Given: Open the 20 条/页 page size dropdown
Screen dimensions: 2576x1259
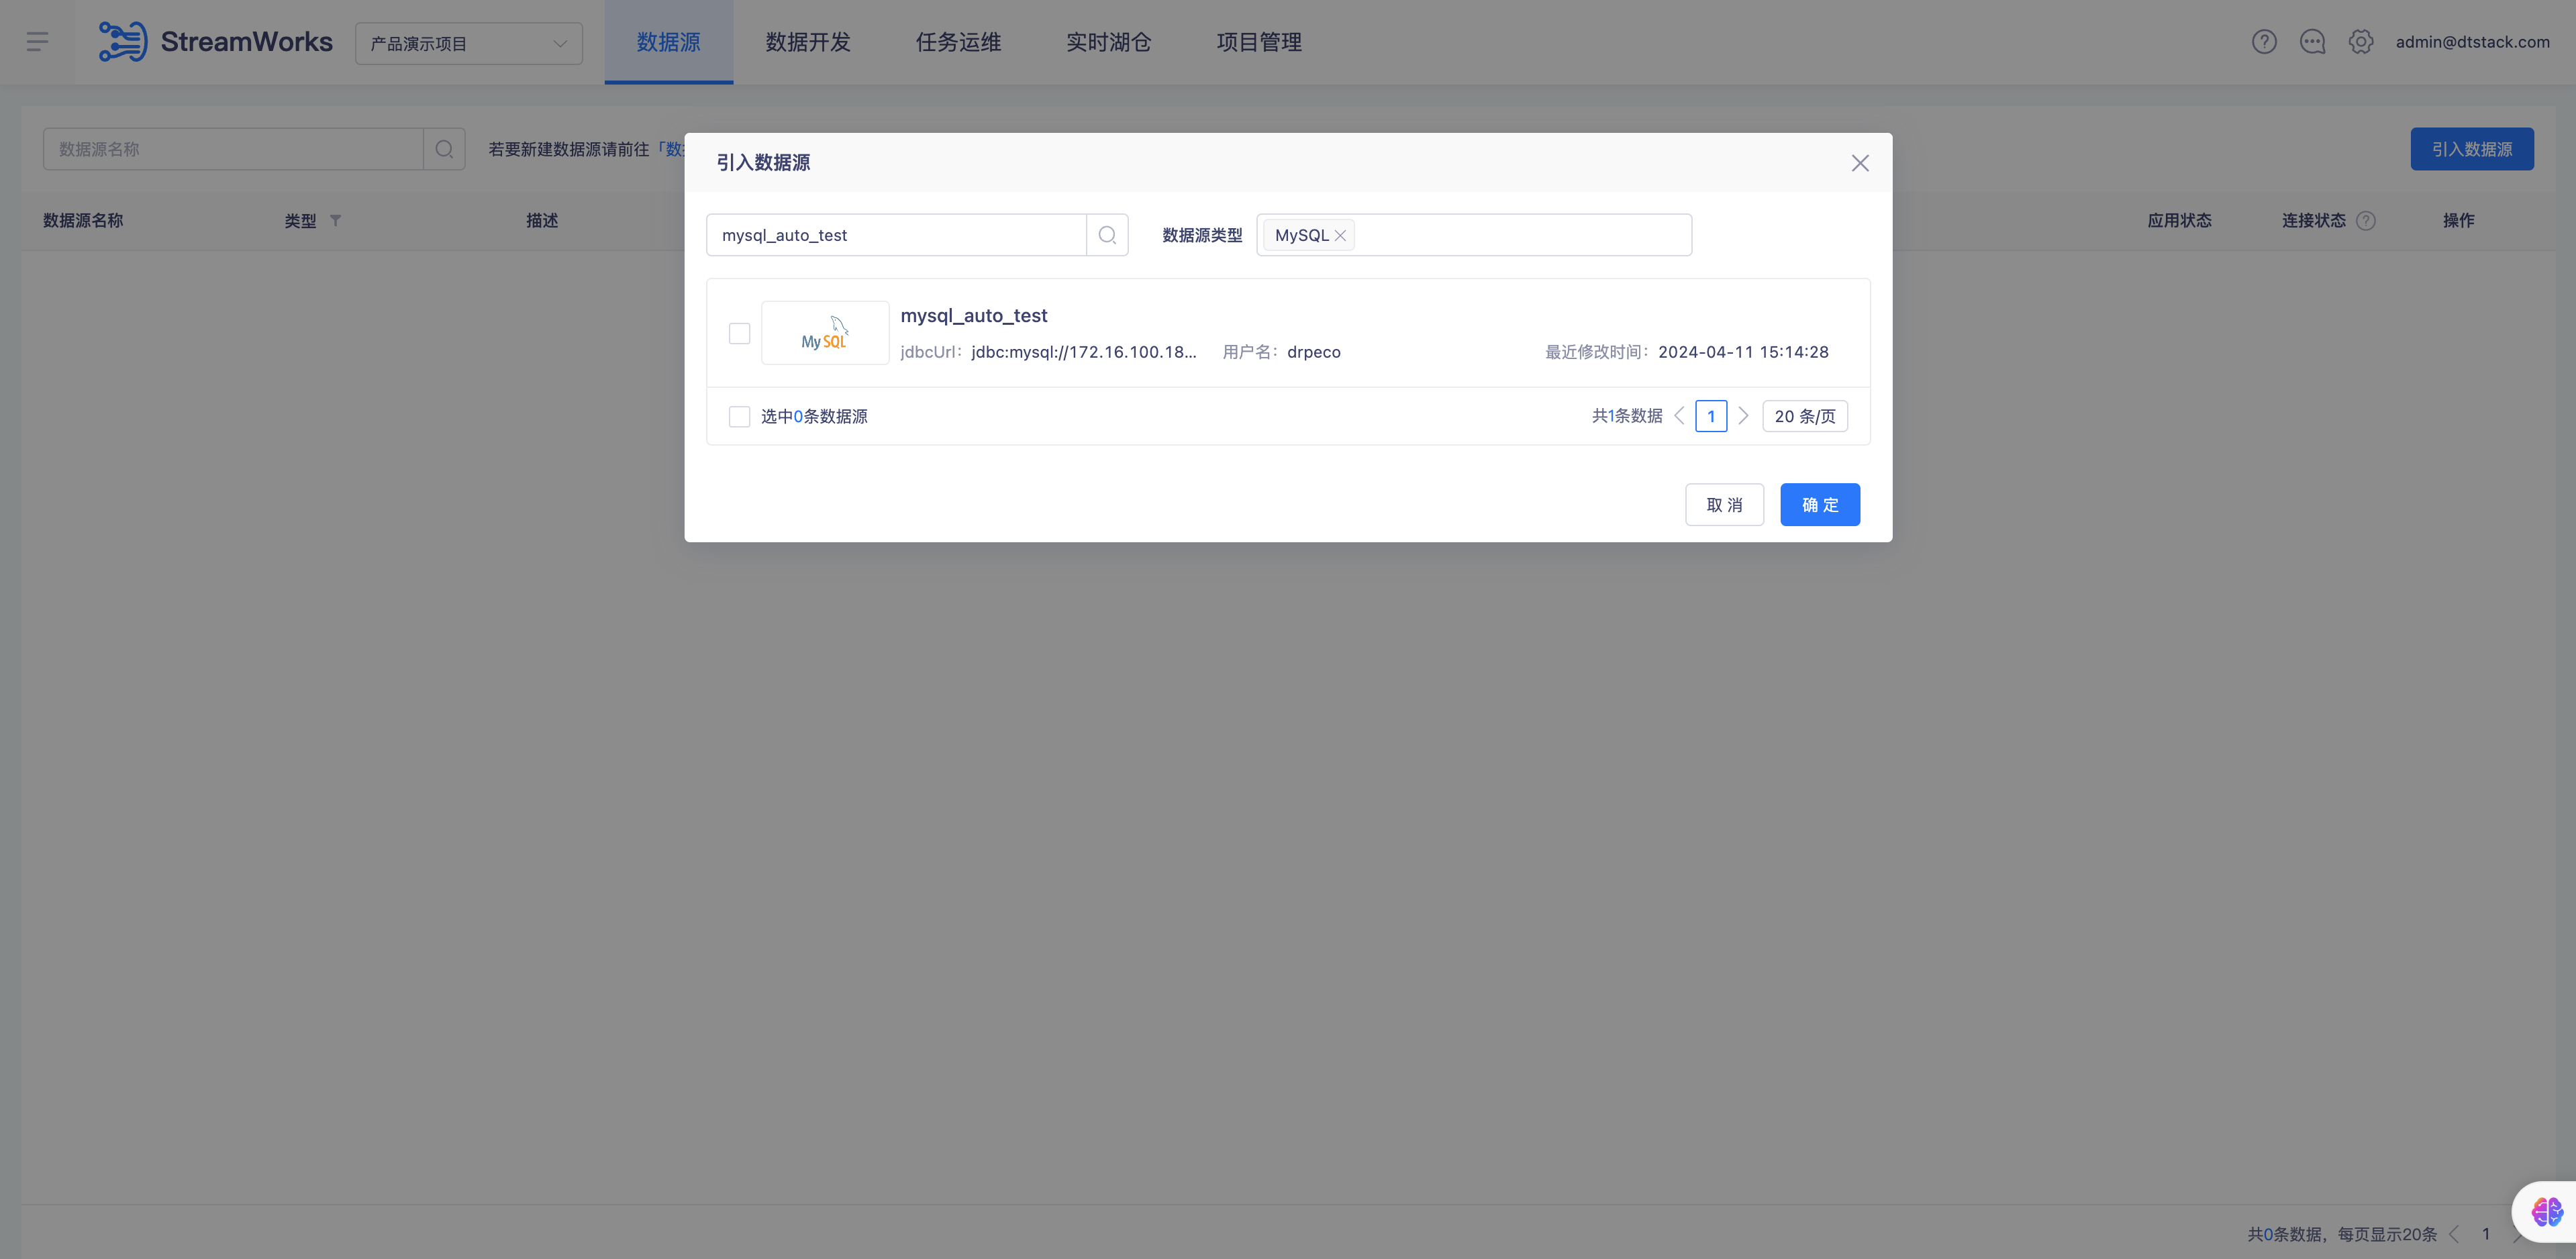Looking at the screenshot, I should pos(1805,416).
